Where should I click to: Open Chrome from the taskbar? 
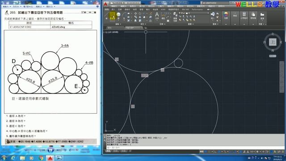pyautogui.click(x=41, y=158)
